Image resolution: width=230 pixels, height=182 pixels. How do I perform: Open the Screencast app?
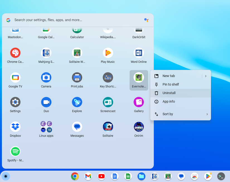108,104
